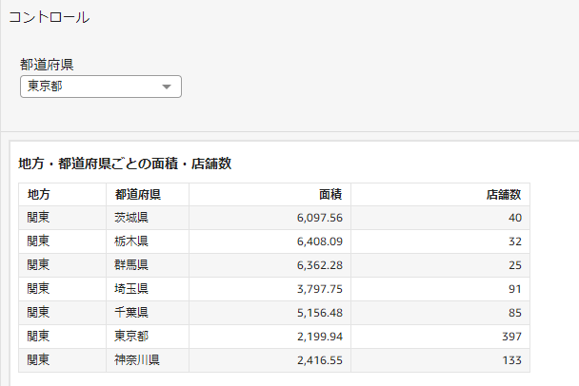Click the dropdown arrow next to 東京都
This screenshot has width=579, height=386.
[167, 87]
